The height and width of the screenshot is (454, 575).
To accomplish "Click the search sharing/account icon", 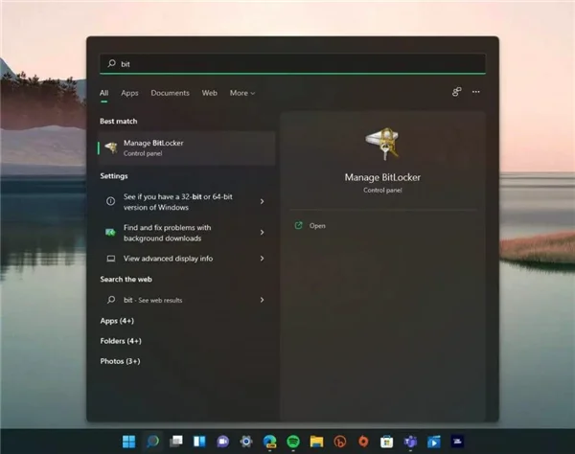I will 456,92.
